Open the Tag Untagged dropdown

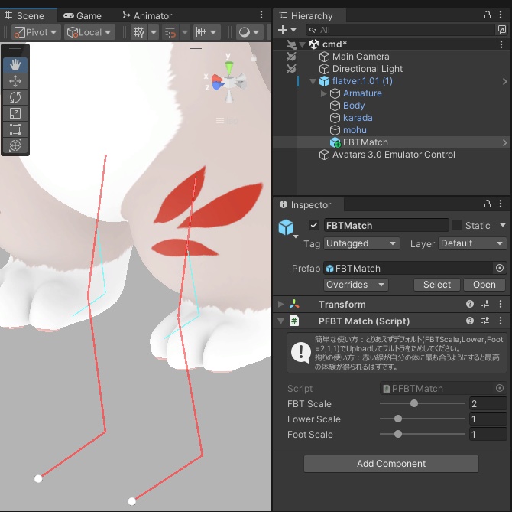361,243
